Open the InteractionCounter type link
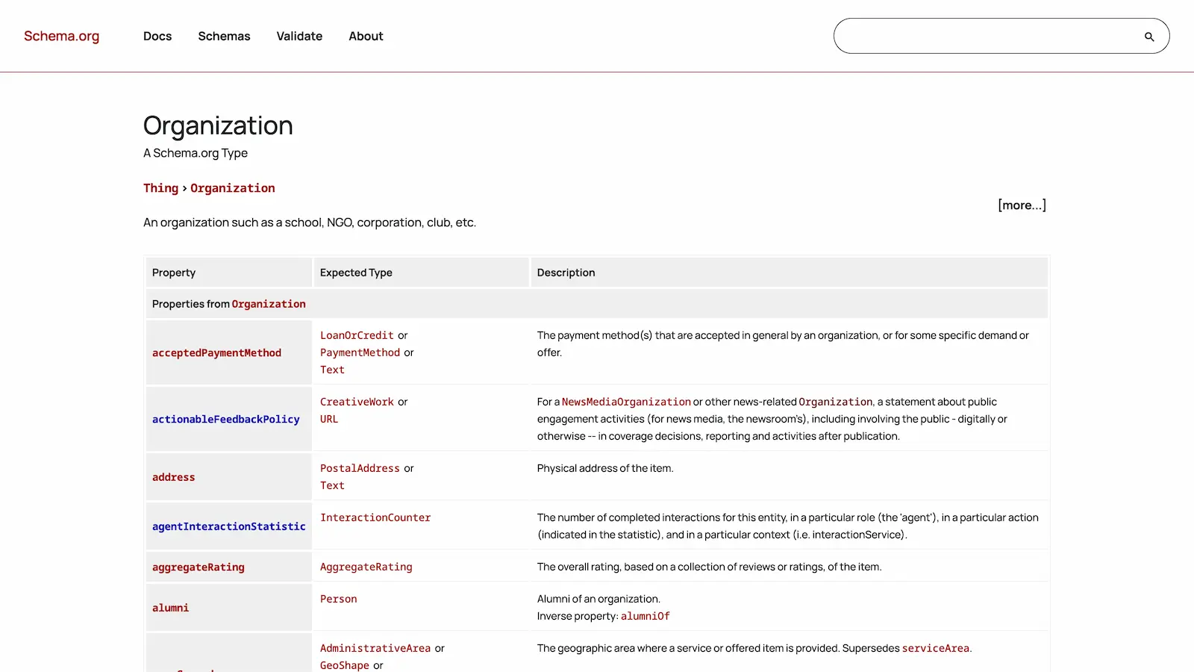 [x=375, y=517]
